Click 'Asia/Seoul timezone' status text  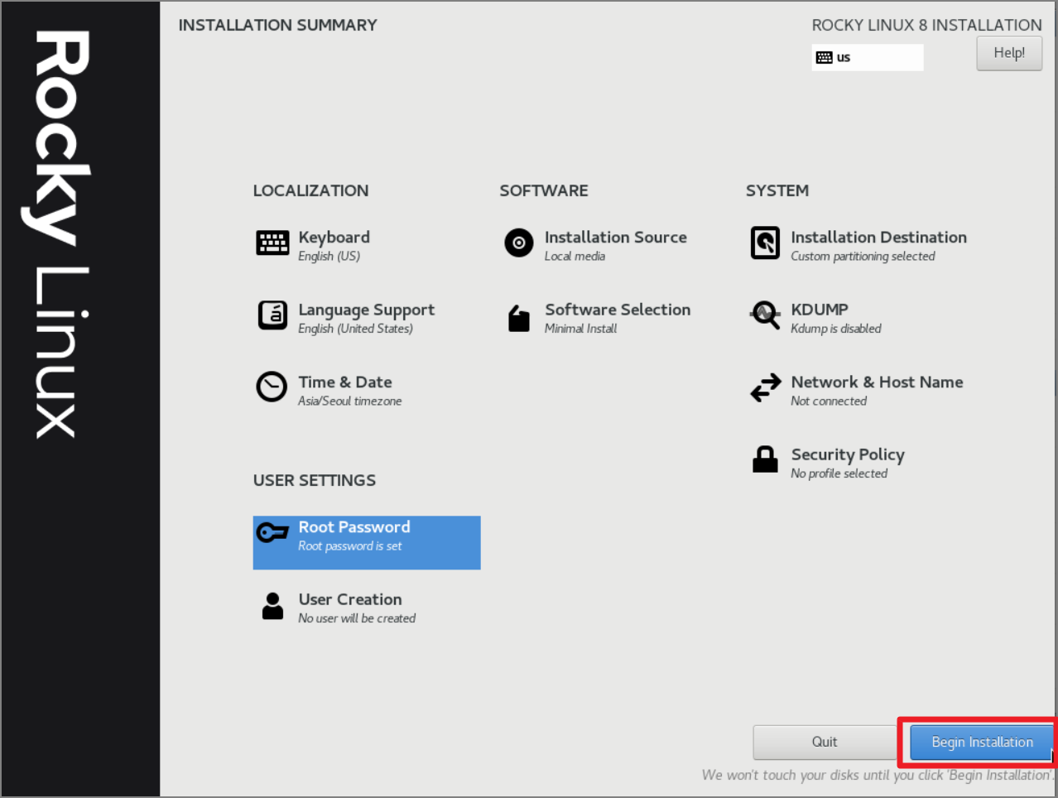coord(349,401)
